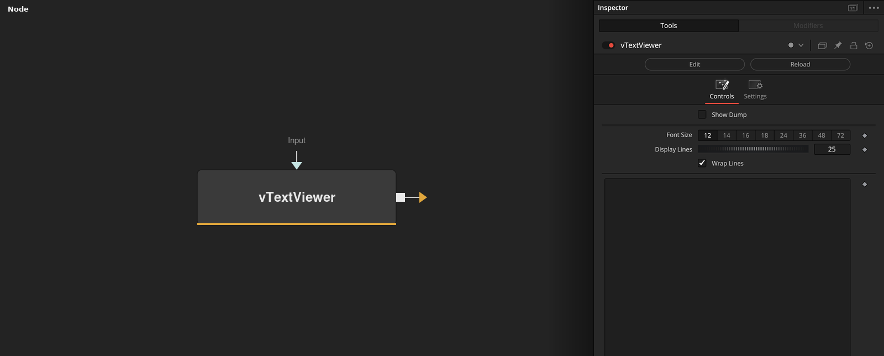Click the versions icon in the vTextViewer header

(822, 45)
